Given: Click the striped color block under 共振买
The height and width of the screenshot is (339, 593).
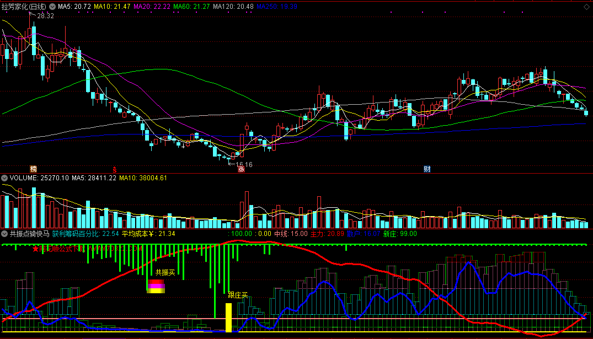Looking at the screenshot, I should [x=156, y=287].
